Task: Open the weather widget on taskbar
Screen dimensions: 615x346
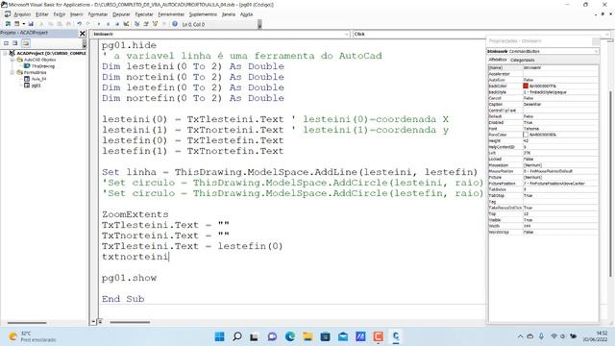Action: [x=32, y=336]
